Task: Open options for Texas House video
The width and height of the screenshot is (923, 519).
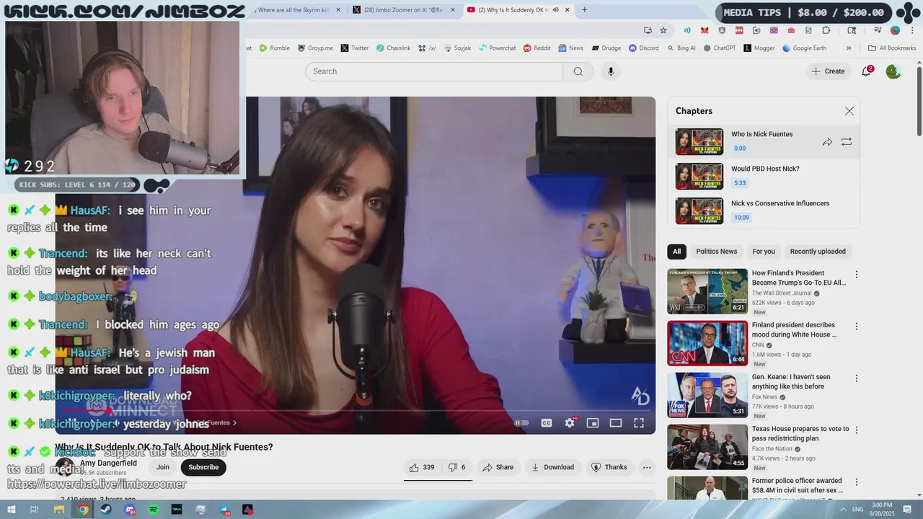Action: [857, 430]
